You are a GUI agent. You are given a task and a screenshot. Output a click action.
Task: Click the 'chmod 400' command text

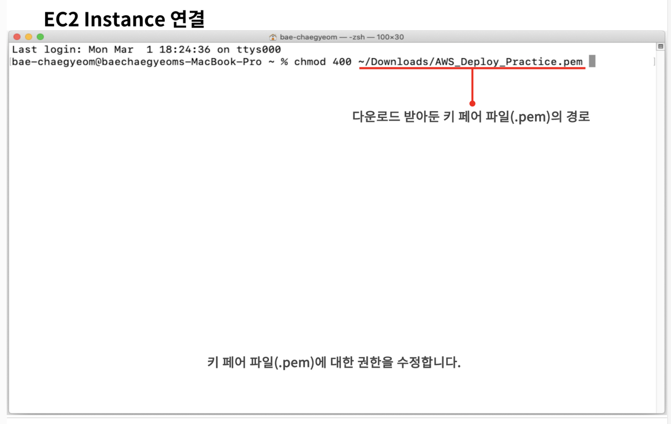point(323,62)
